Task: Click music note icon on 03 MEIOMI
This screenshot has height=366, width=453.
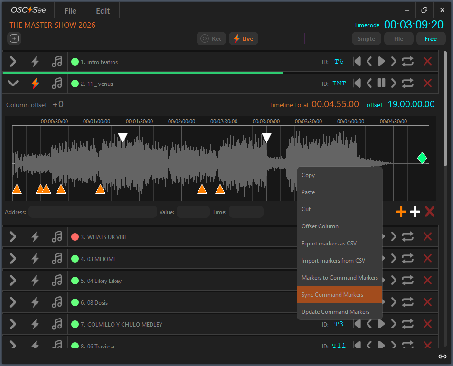Action: point(57,259)
